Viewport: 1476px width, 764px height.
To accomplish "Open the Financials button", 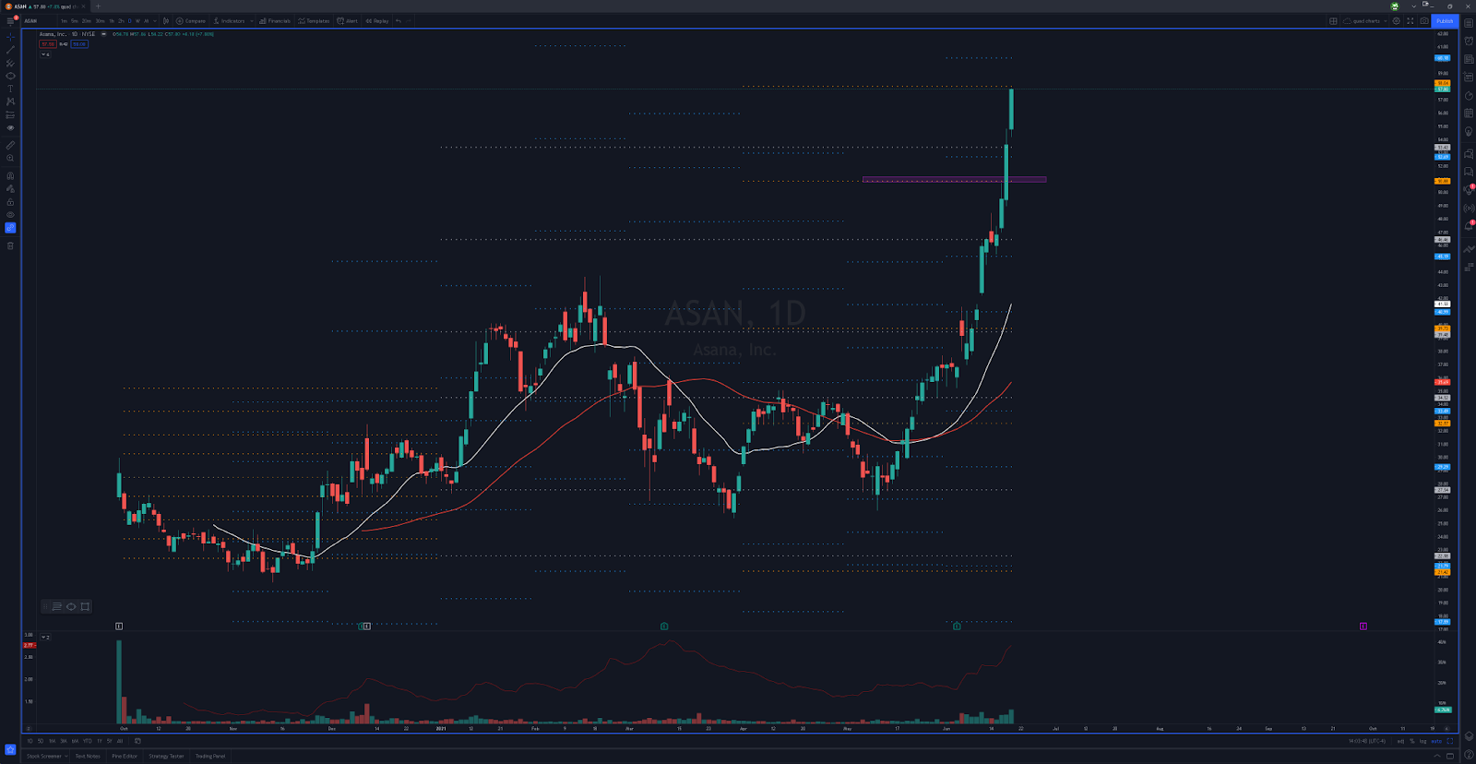I will [275, 20].
